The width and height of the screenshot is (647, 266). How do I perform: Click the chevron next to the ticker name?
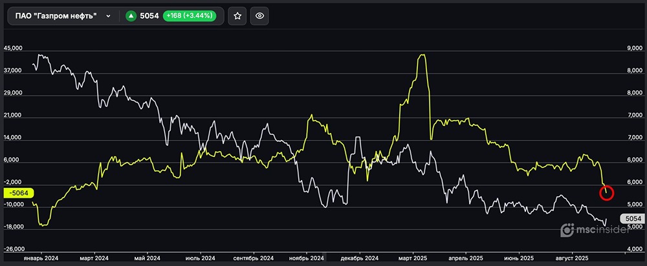[x=108, y=16]
